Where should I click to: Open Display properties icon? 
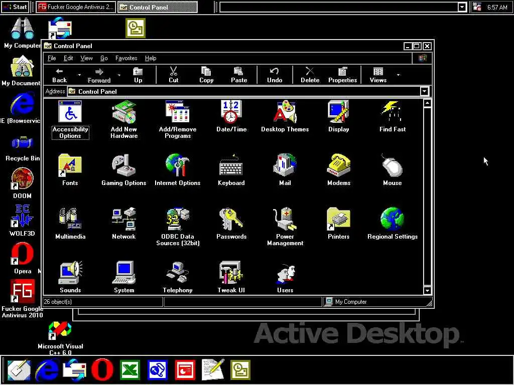click(339, 116)
